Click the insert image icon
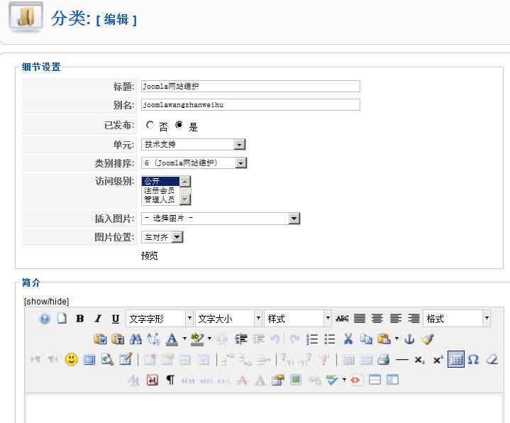Screen dimensions: 510x423 click(295, 380)
